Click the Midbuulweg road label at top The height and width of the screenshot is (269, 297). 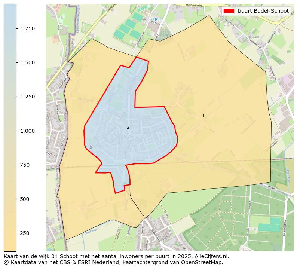tap(194, 5)
